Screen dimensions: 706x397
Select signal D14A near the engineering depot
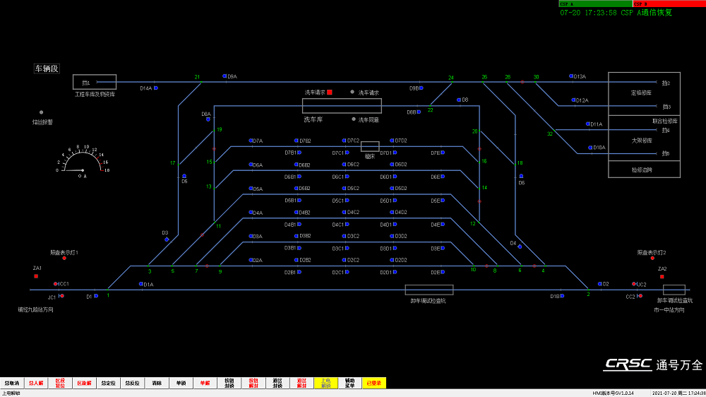[156, 88]
